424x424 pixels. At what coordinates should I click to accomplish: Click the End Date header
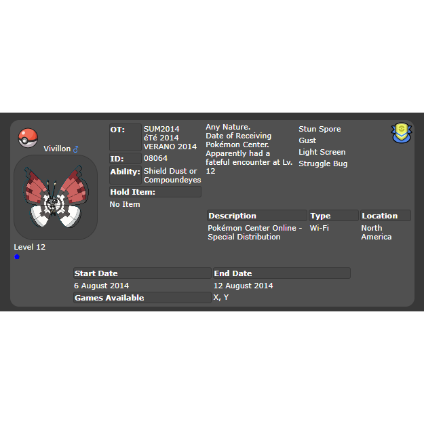tap(282, 273)
